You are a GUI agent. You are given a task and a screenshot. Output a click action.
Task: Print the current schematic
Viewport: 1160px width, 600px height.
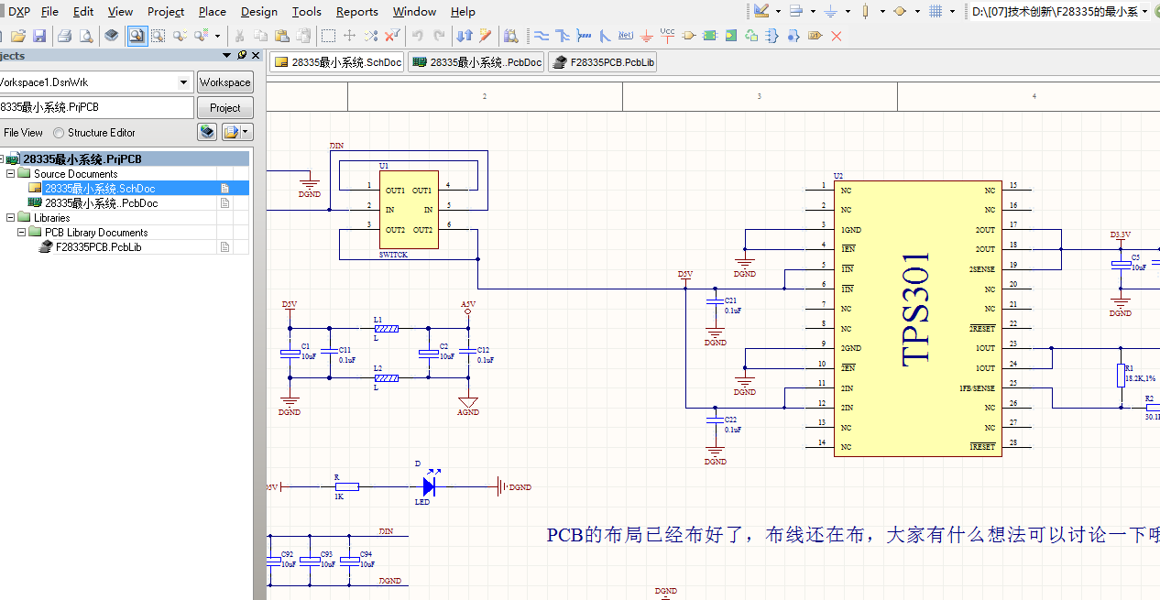click(x=64, y=36)
